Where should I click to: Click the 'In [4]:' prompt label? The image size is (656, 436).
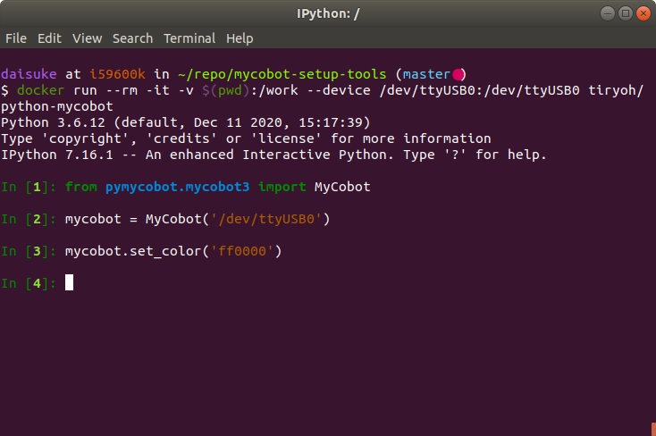click(29, 283)
